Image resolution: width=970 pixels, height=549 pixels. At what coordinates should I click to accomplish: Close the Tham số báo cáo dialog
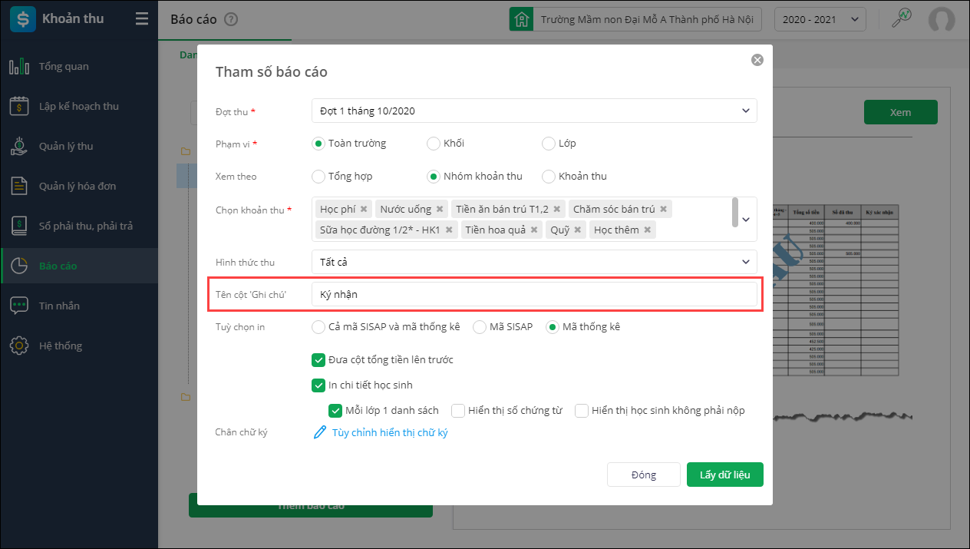(757, 60)
